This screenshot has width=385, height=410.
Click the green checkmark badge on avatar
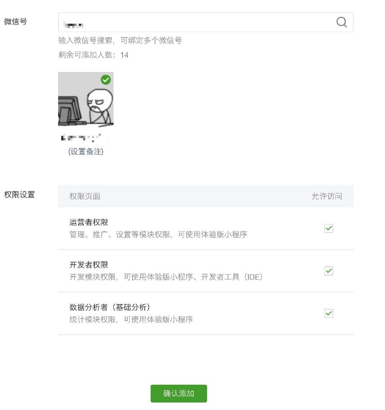click(x=106, y=80)
